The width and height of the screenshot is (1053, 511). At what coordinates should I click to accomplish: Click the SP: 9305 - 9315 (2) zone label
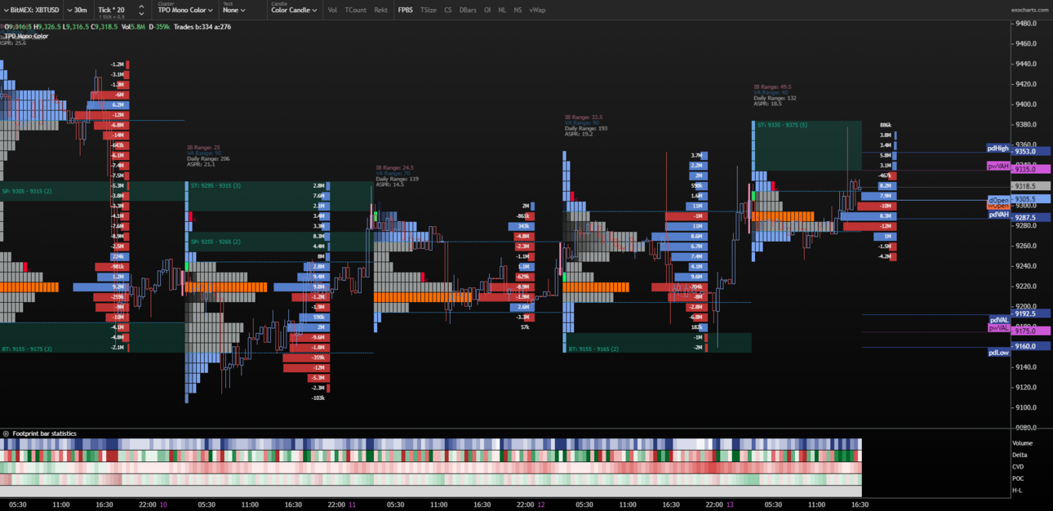(26, 191)
